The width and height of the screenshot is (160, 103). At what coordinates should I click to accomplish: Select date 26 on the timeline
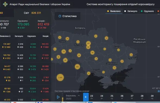[122, 97]
